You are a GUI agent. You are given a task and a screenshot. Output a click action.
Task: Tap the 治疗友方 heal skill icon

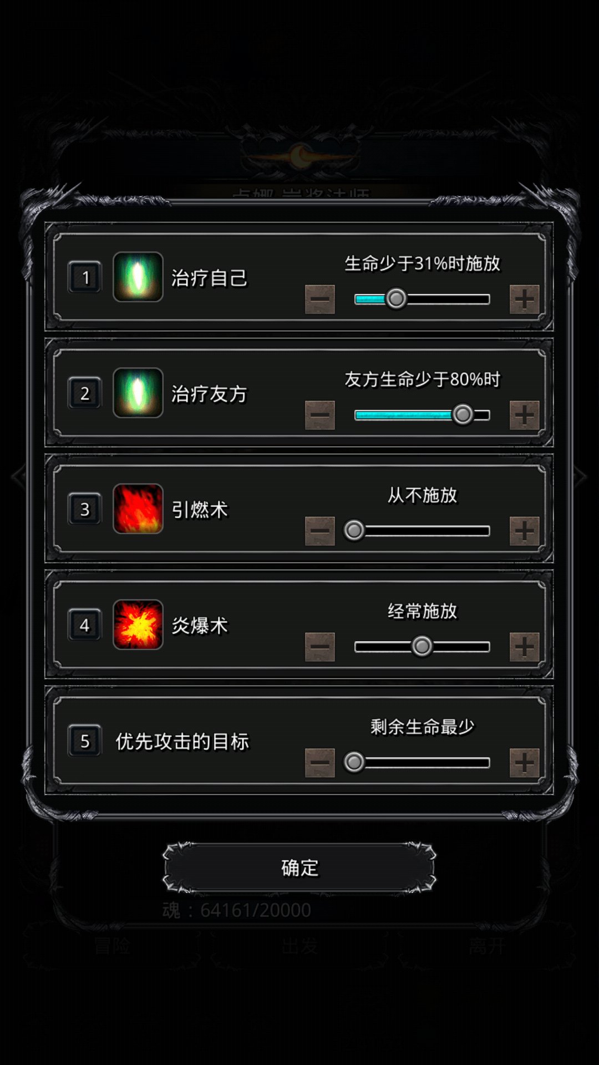[138, 393]
